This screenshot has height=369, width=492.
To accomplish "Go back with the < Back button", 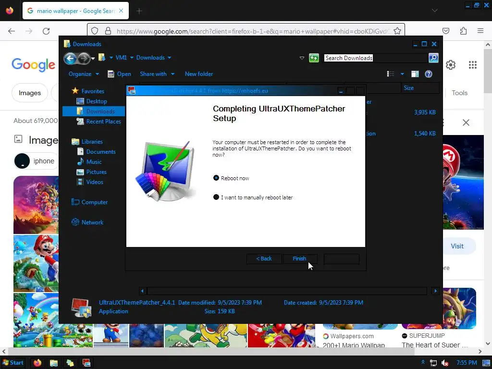I will (264, 258).
